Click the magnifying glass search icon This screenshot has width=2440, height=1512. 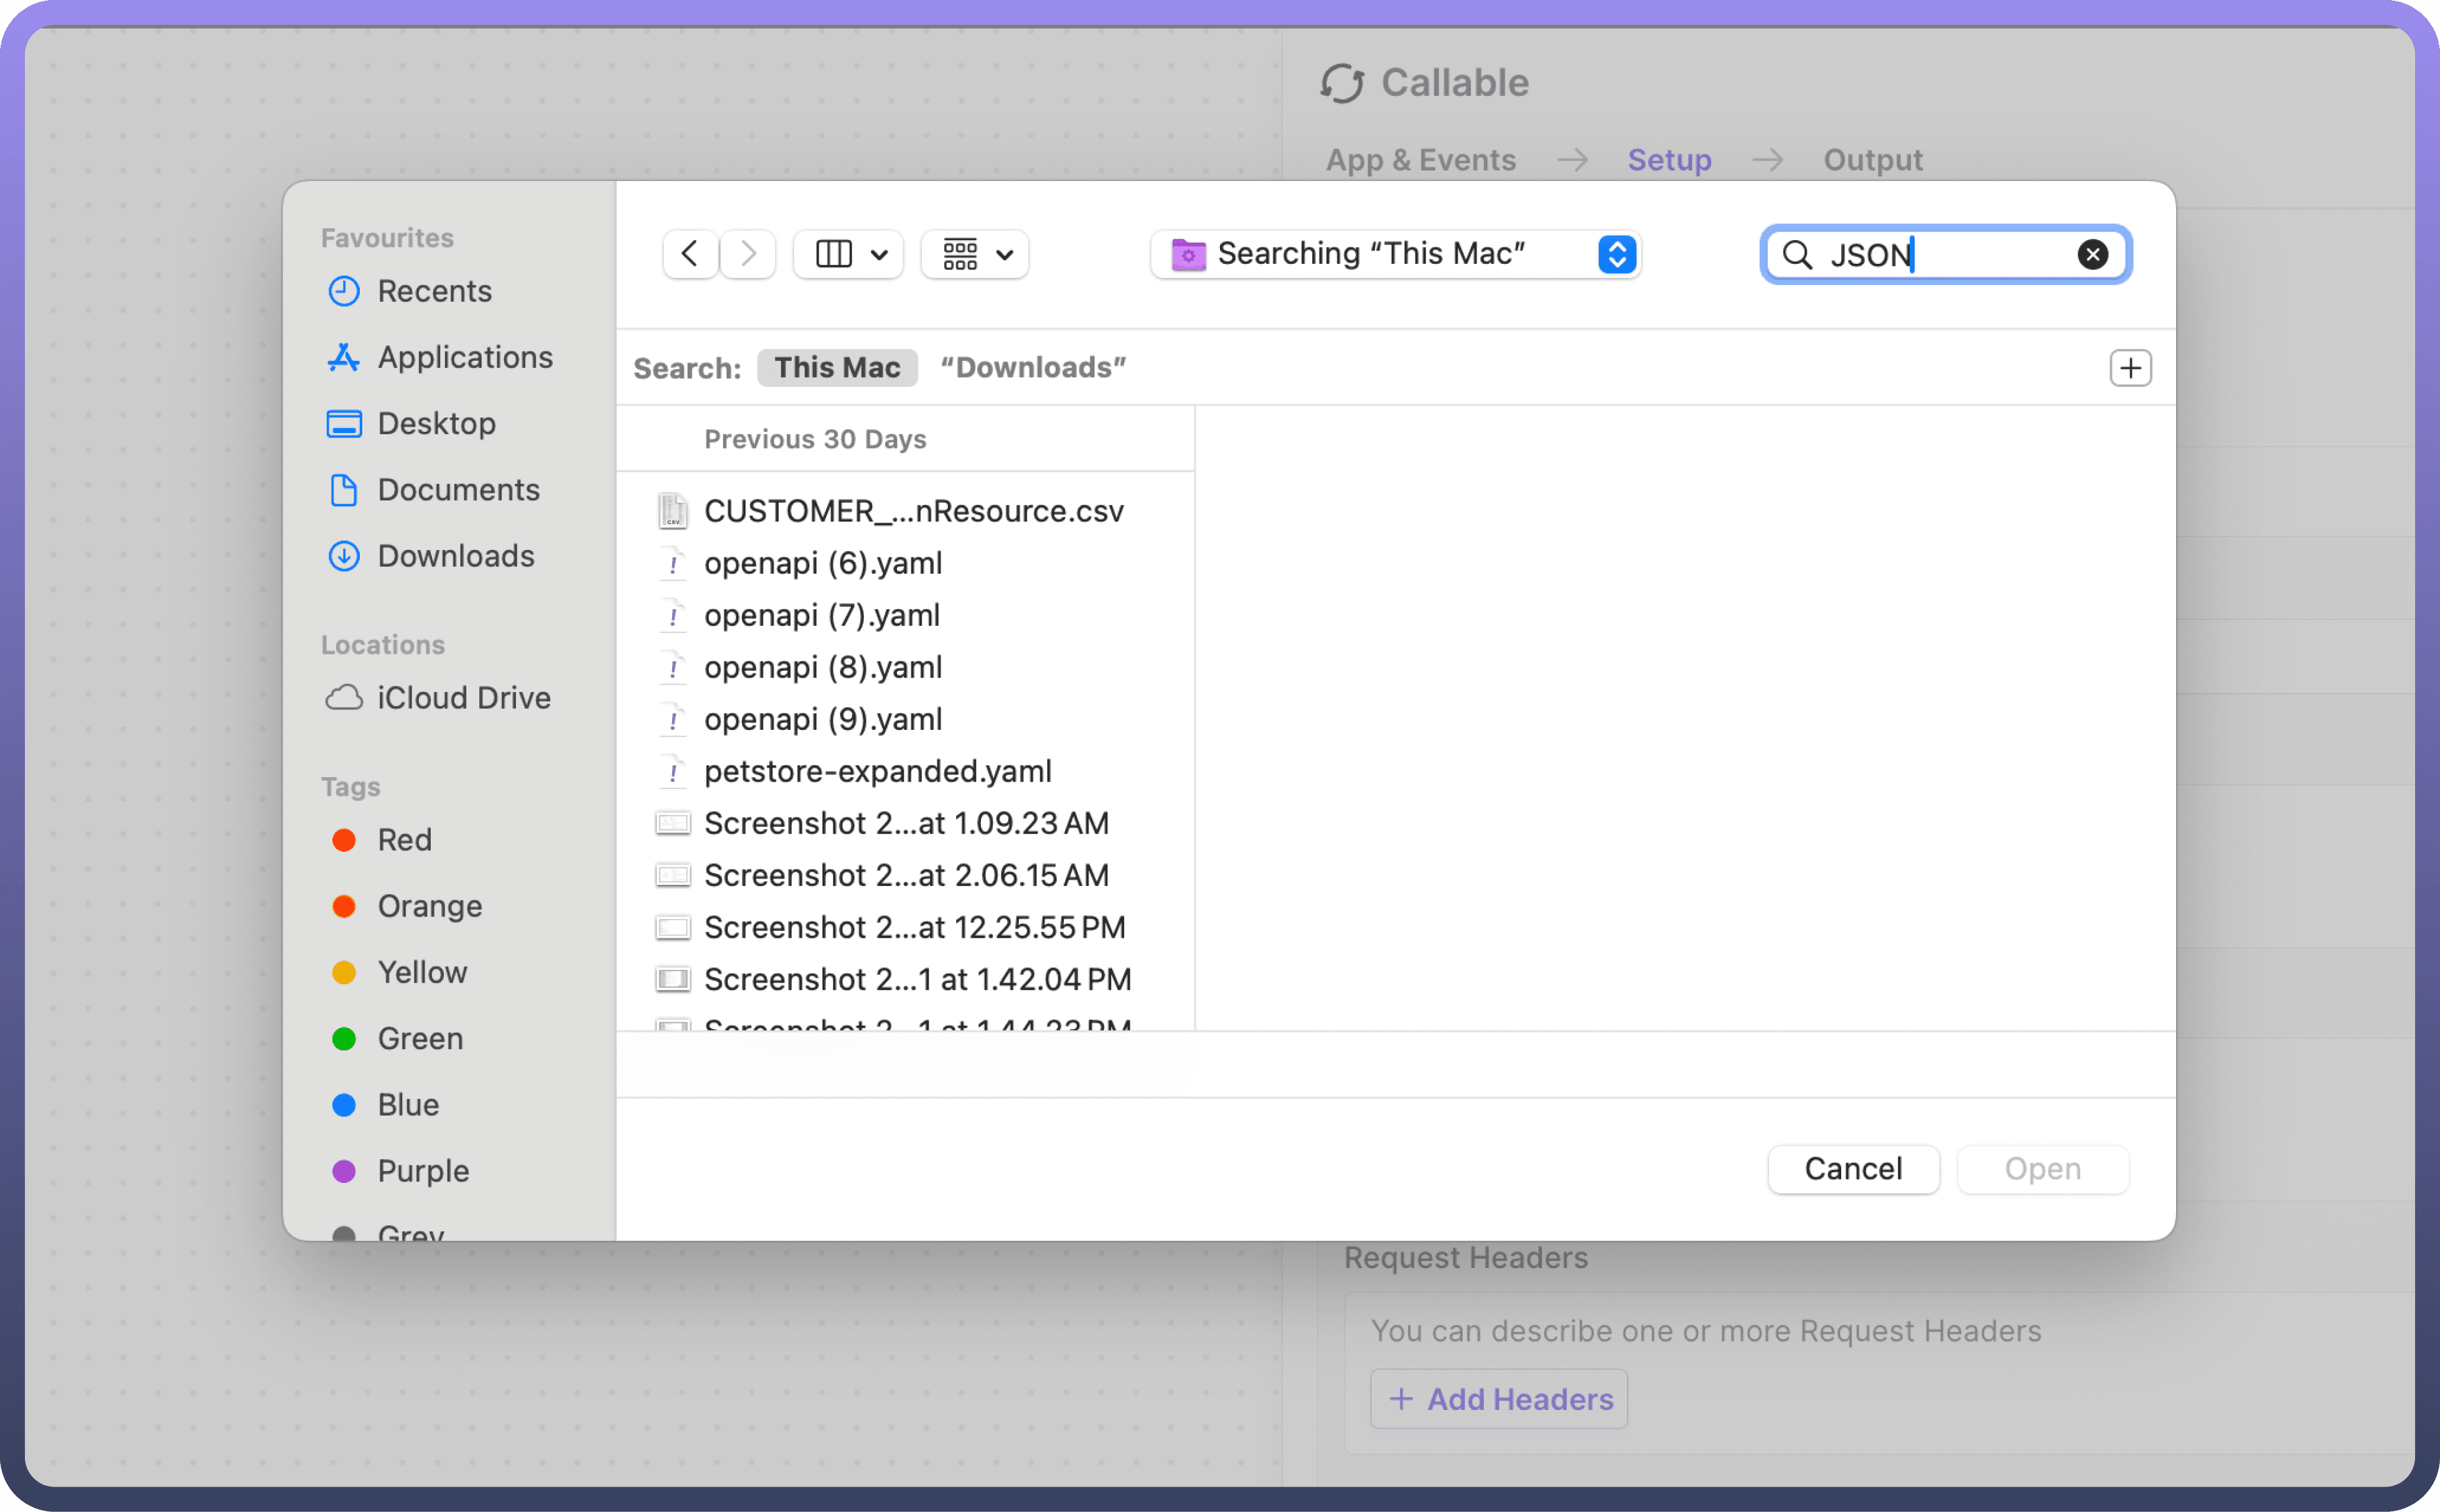(1797, 254)
